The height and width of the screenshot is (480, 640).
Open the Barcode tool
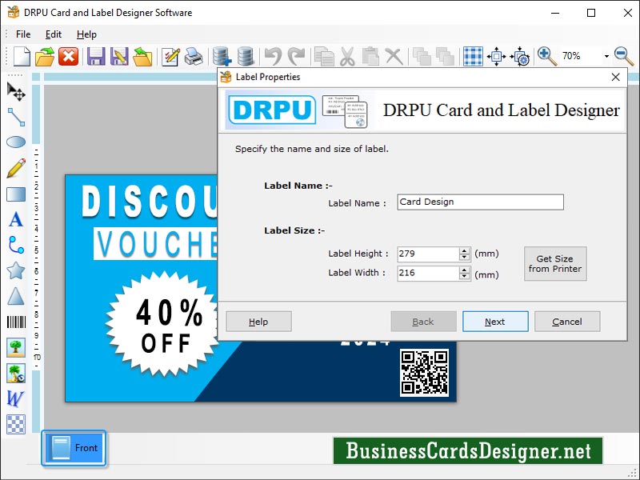click(x=14, y=322)
